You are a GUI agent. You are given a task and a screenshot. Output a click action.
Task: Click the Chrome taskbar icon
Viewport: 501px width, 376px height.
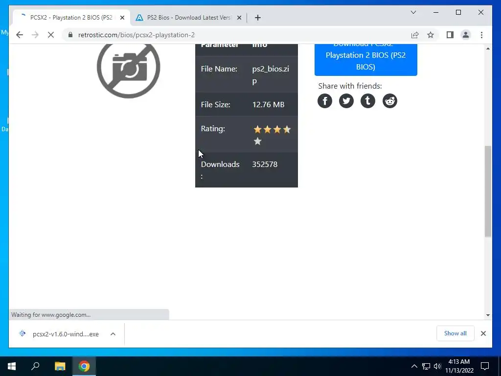(x=84, y=366)
